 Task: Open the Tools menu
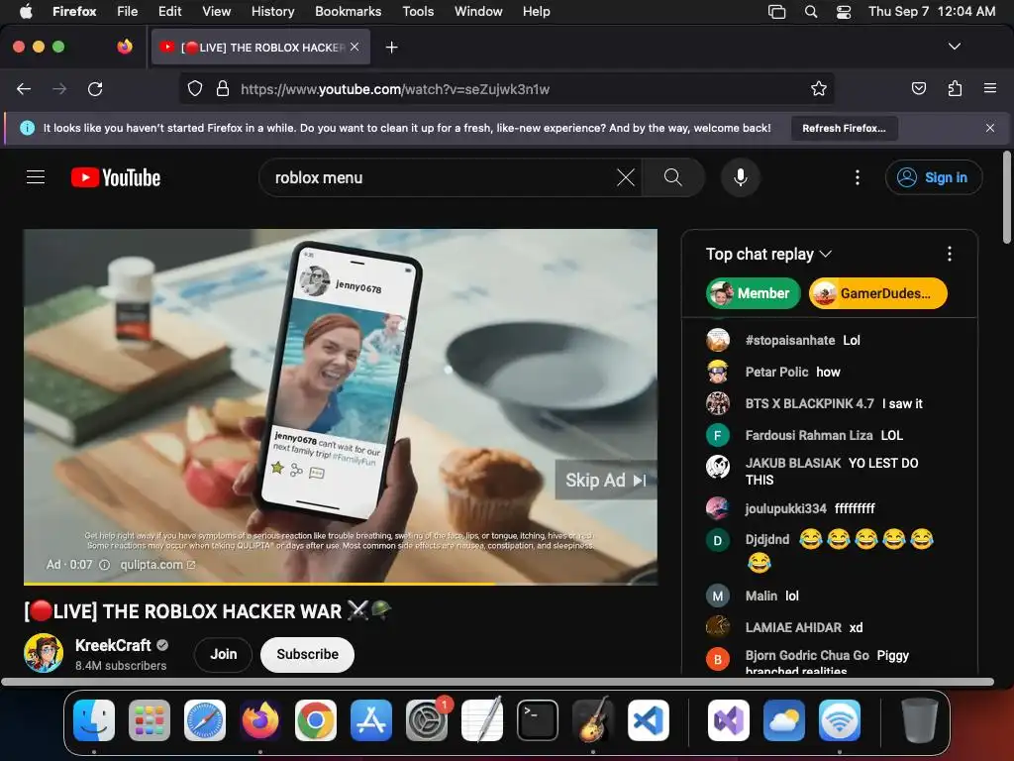pos(418,12)
